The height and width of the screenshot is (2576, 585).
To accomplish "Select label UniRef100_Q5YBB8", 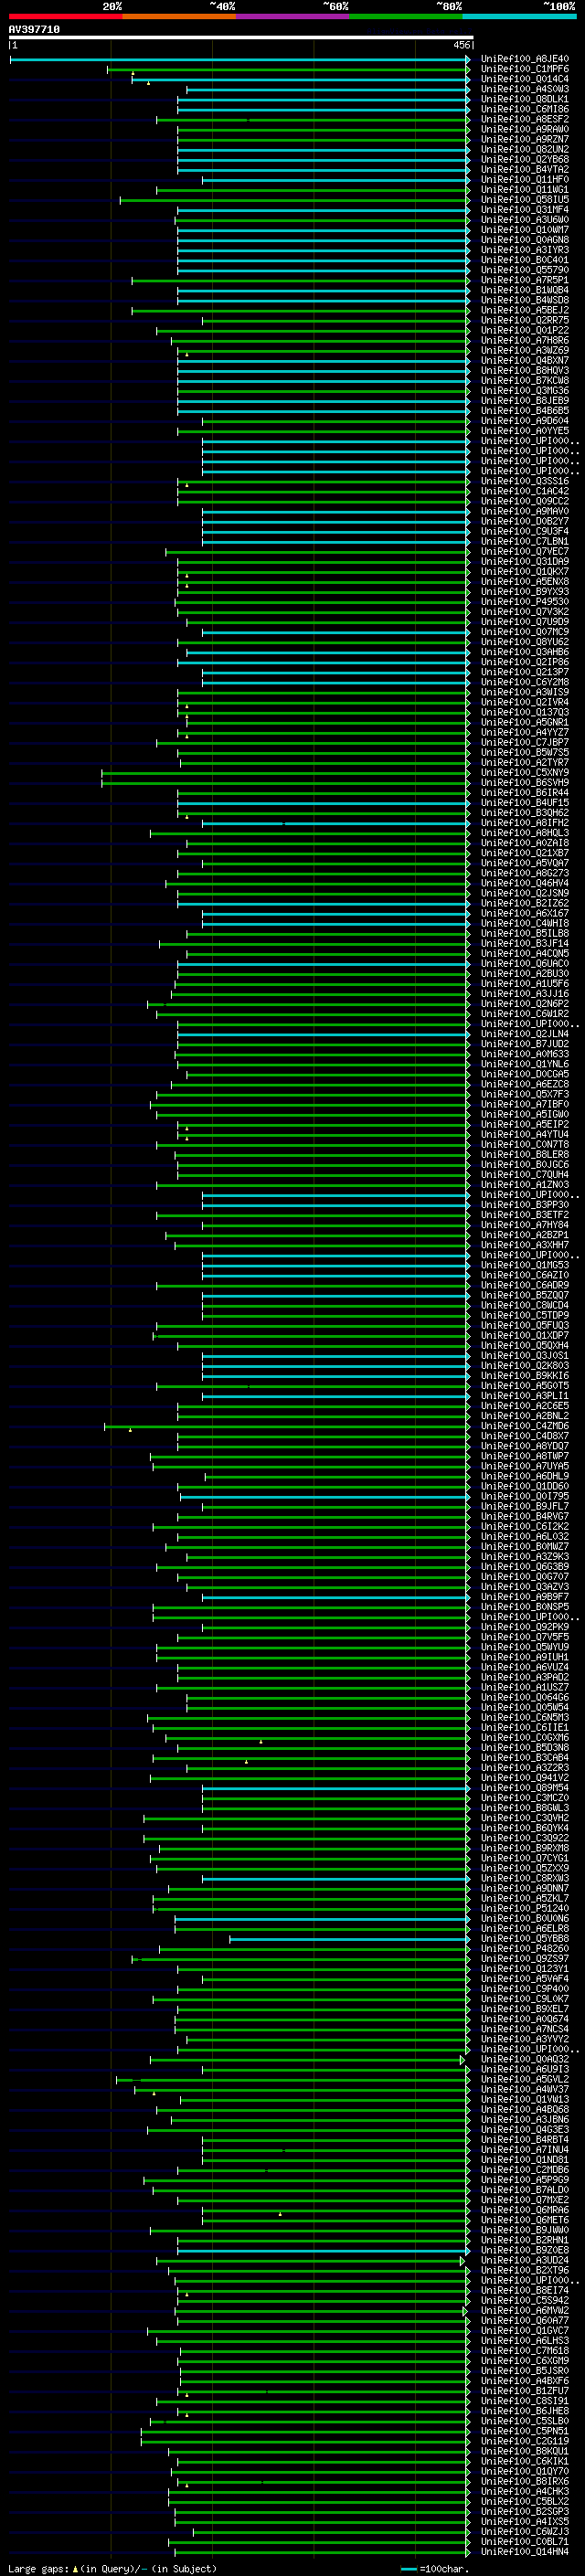I will (525, 1939).
